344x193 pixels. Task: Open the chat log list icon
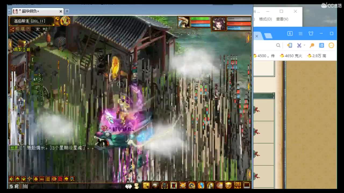tap(48, 179)
